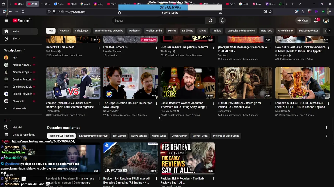This screenshot has width=334, height=187.
Task: Bookmark this page with the star icon
Action: 270,12
